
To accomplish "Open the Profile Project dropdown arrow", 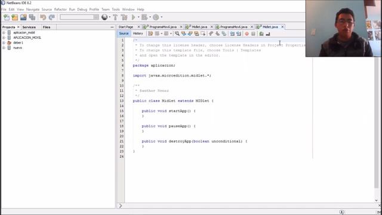I will [x=161, y=17].
